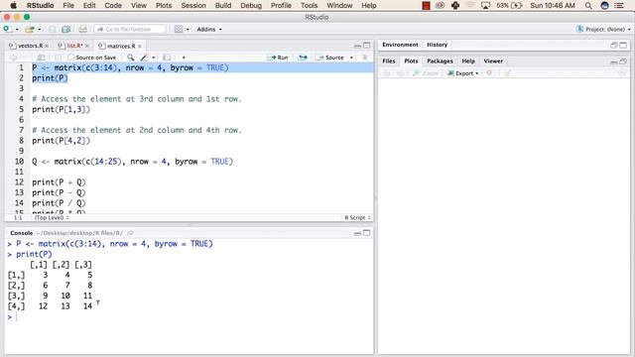Switch to the Help tab

tap(468, 61)
